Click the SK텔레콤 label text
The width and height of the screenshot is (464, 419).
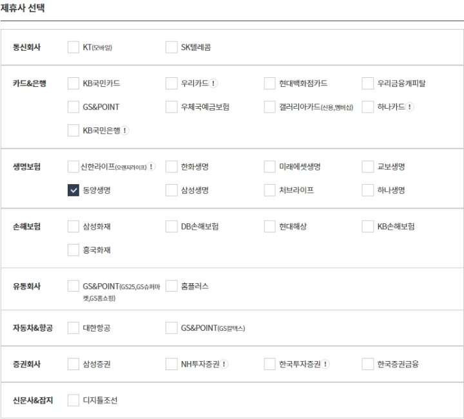(x=196, y=47)
